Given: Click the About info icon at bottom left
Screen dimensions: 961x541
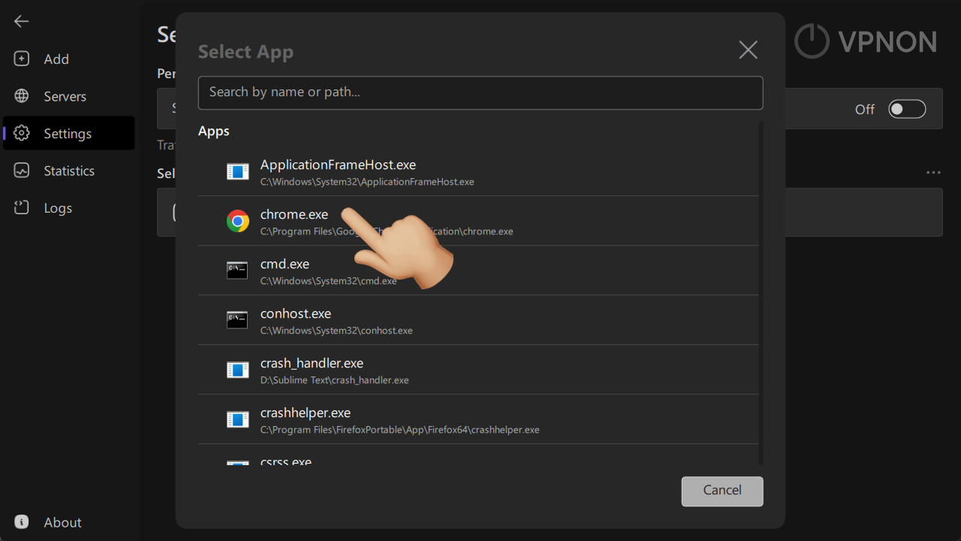Looking at the screenshot, I should [x=21, y=521].
